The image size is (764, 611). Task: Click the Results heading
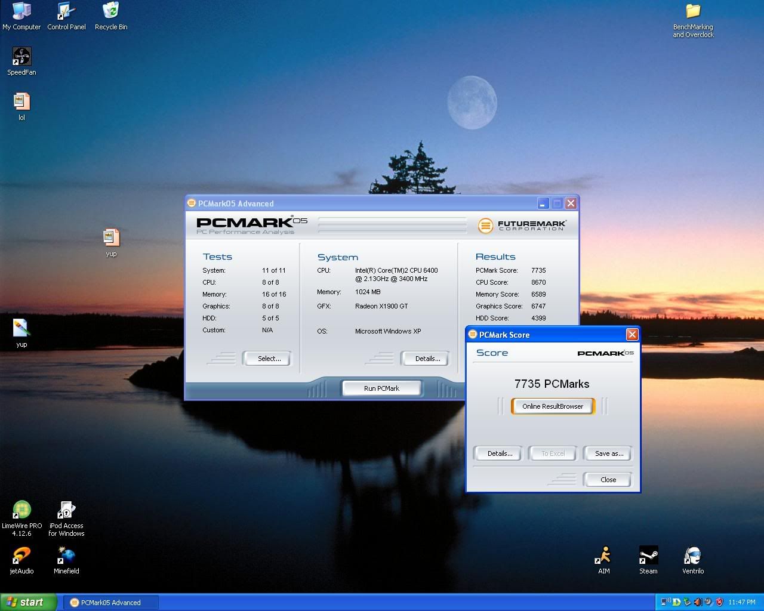[x=495, y=257]
